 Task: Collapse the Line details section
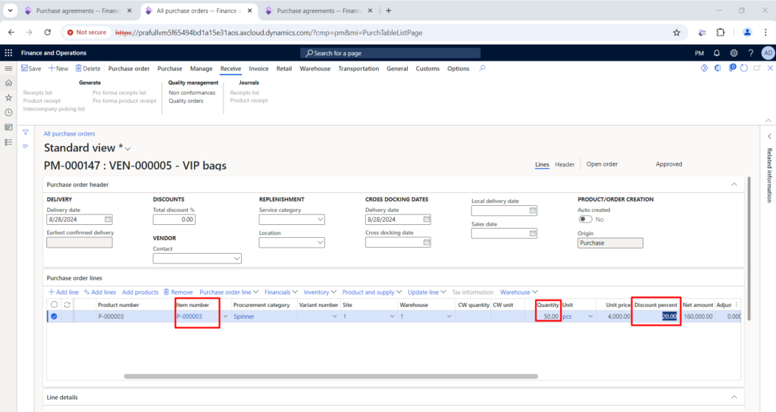[x=734, y=397]
